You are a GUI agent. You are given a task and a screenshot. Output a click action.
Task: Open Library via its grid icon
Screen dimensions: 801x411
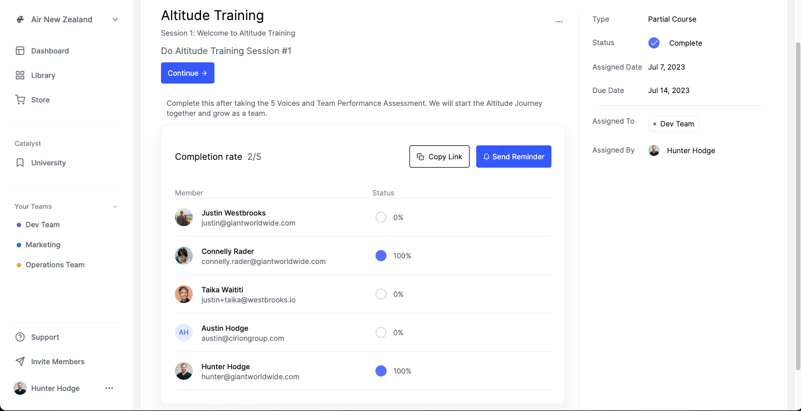coord(20,75)
